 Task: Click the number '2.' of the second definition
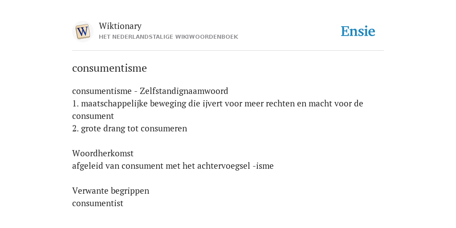75,129
